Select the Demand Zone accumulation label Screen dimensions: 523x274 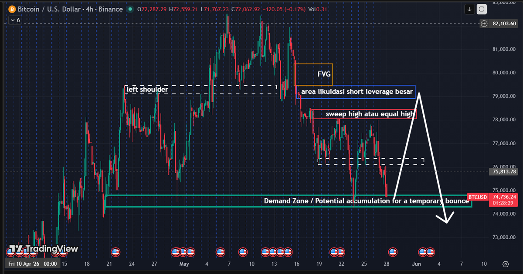point(366,201)
